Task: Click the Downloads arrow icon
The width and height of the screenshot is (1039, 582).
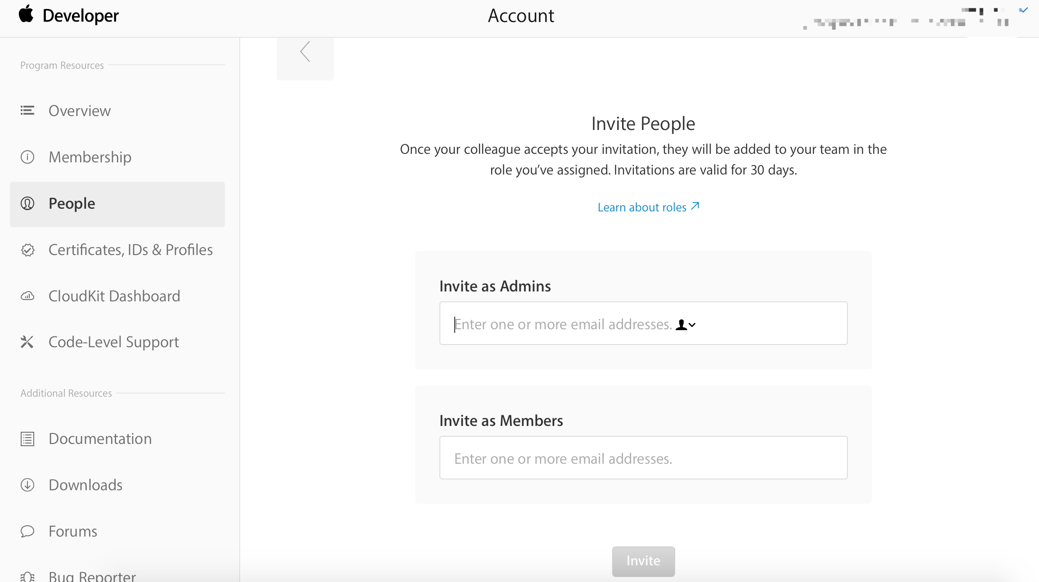Action: [27, 485]
